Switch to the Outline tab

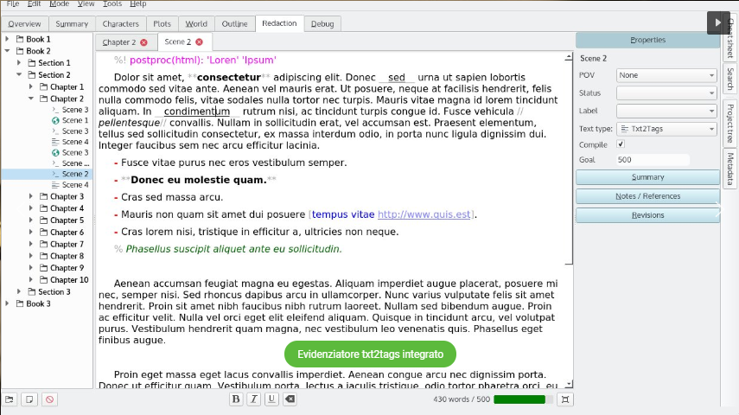coord(235,23)
